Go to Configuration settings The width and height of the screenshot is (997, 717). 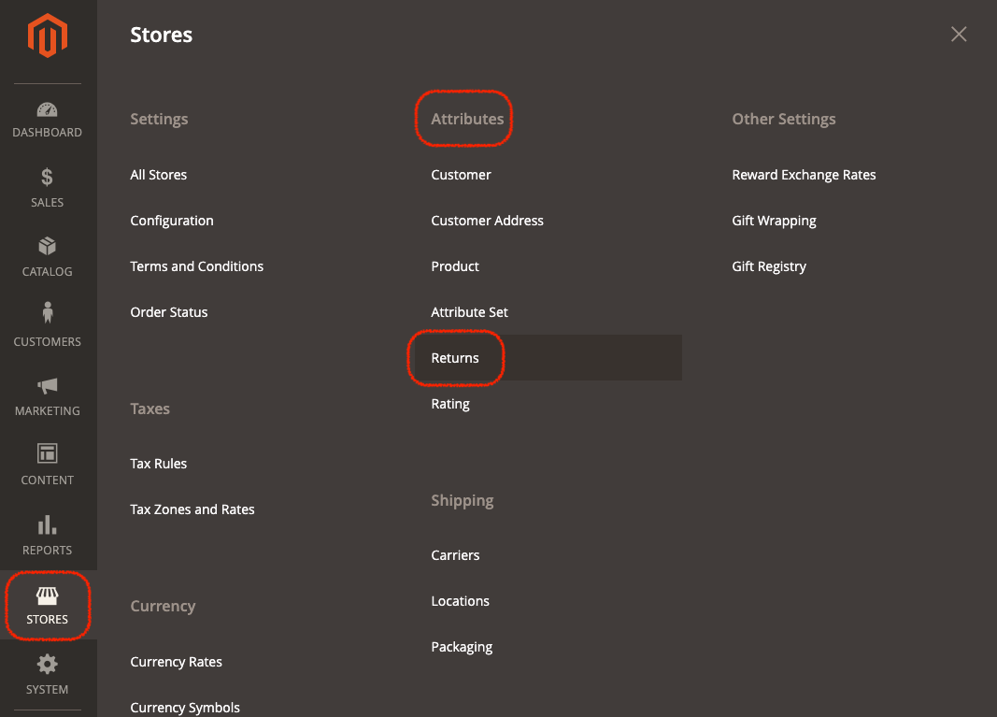[x=172, y=221]
